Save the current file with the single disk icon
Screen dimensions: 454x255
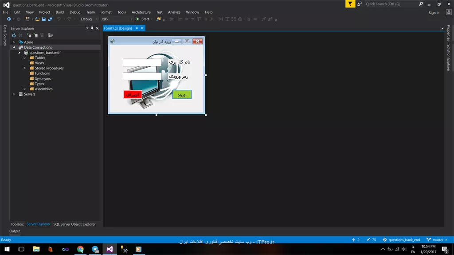[x=44, y=19]
